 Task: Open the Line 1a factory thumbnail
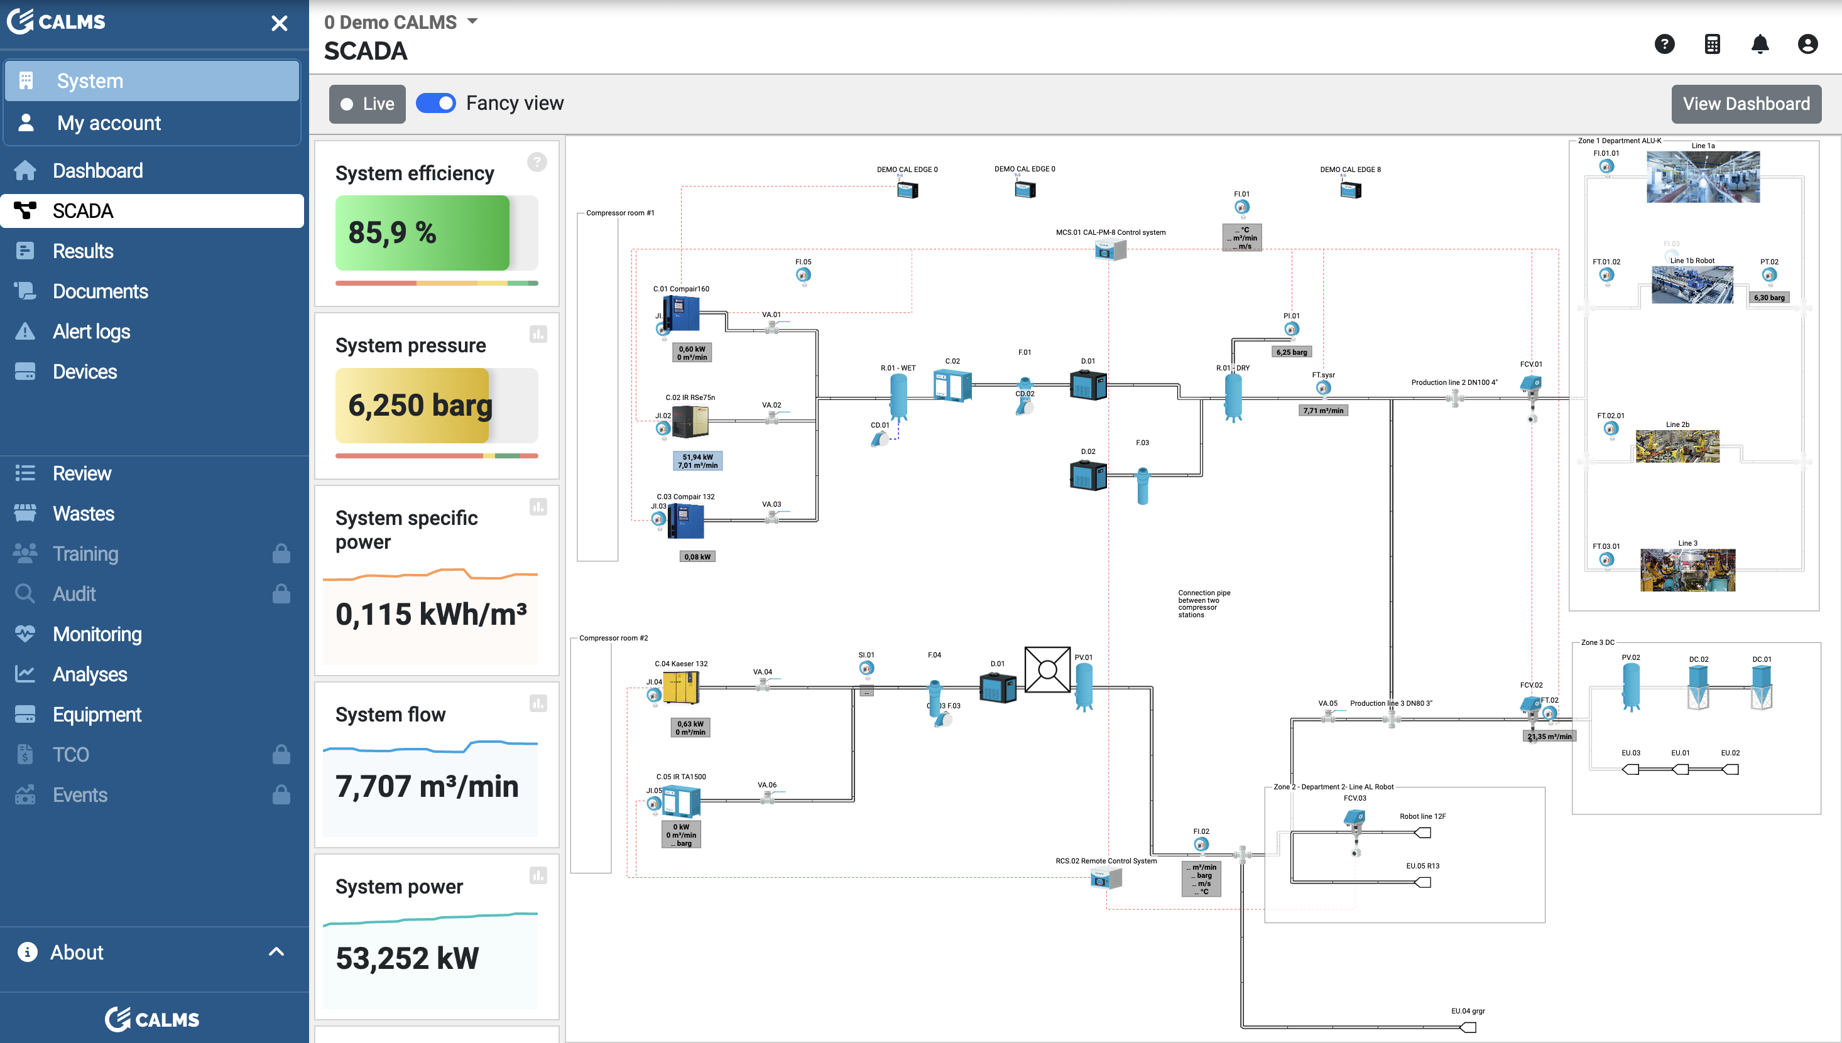click(x=1703, y=177)
